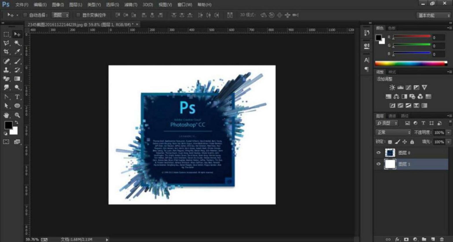Screen dimensions: 453x242
Task: Enable 显示变换控件 checkbox
Action: pyautogui.click(x=78, y=15)
